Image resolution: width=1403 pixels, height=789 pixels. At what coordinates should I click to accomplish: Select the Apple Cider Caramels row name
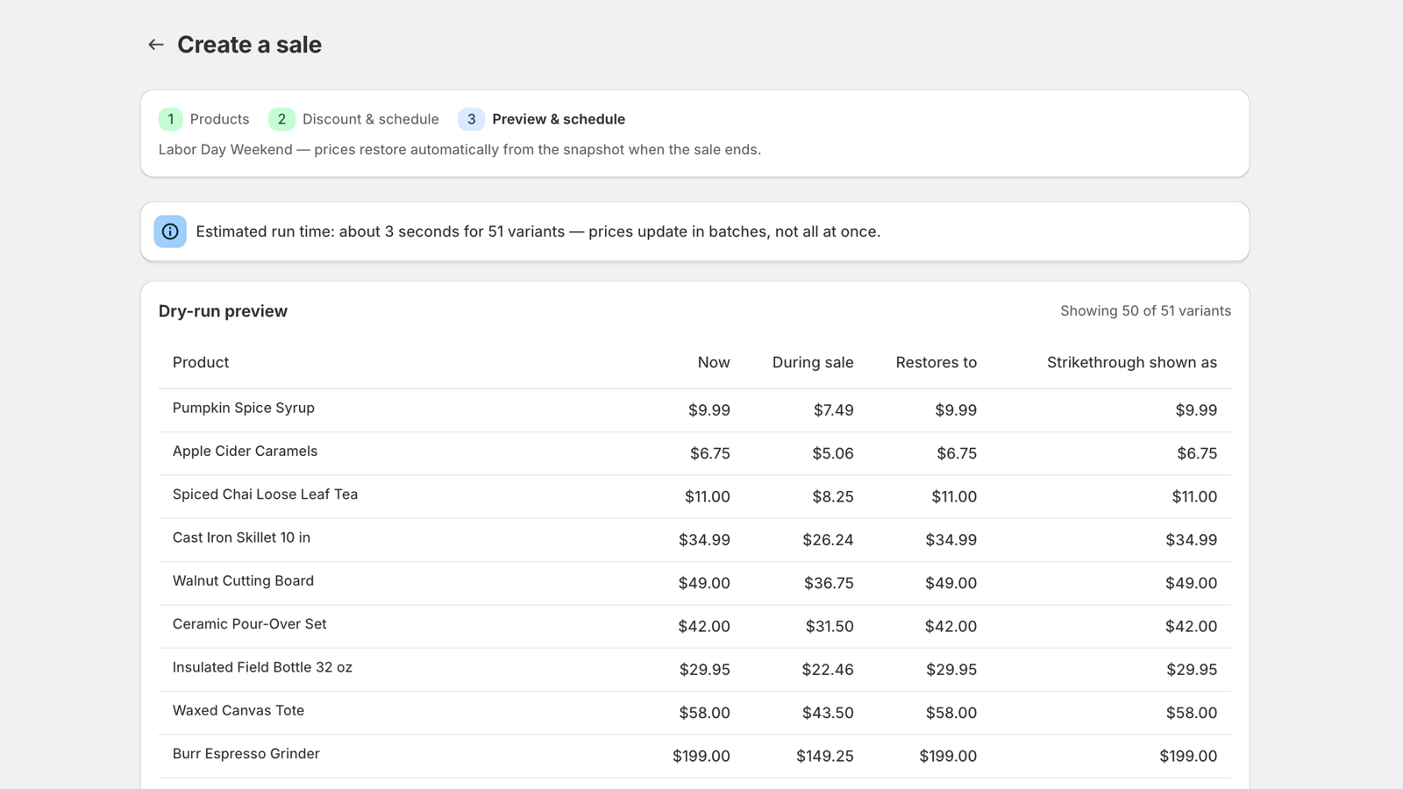pos(245,451)
